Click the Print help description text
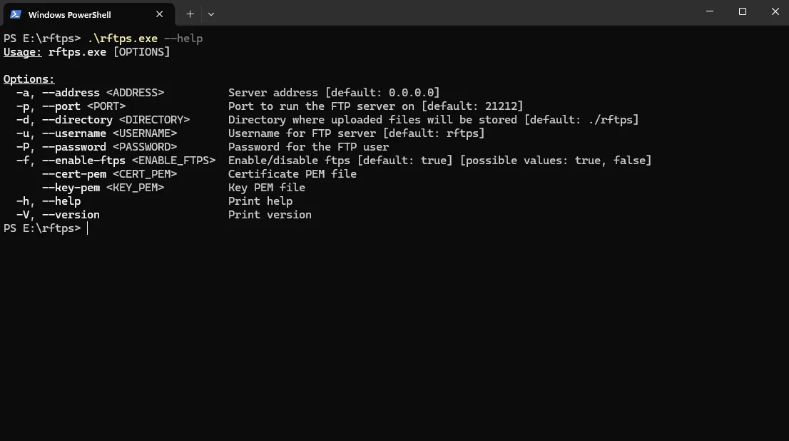The width and height of the screenshot is (789, 441). 260,201
